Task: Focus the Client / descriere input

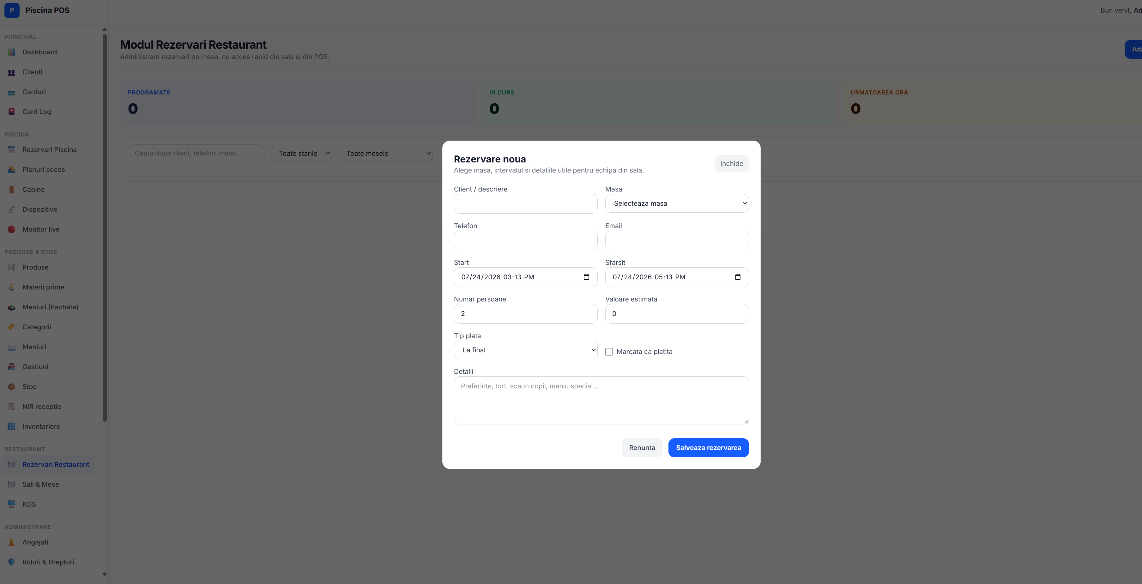Action: click(526, 204)
